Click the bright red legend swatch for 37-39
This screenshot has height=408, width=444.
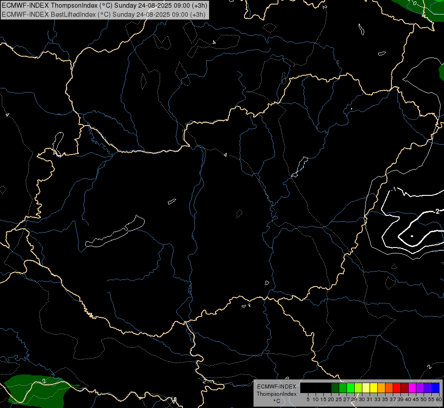(x=397, y=388)
